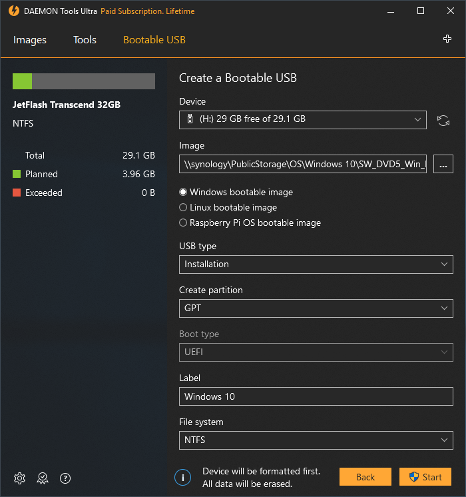466x497 pixels.
Task: Browse for image with the ellipsis button
Action: (443, 164)
